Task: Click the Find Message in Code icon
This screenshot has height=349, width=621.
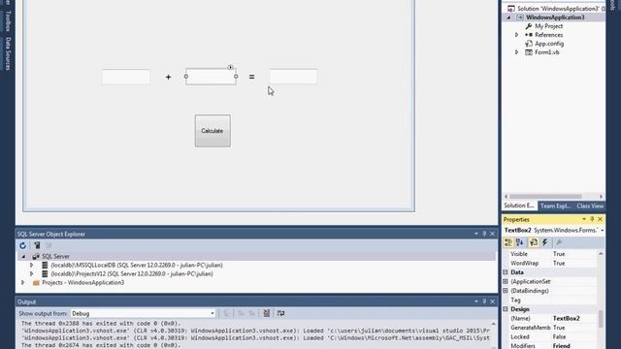Action: 226,313
